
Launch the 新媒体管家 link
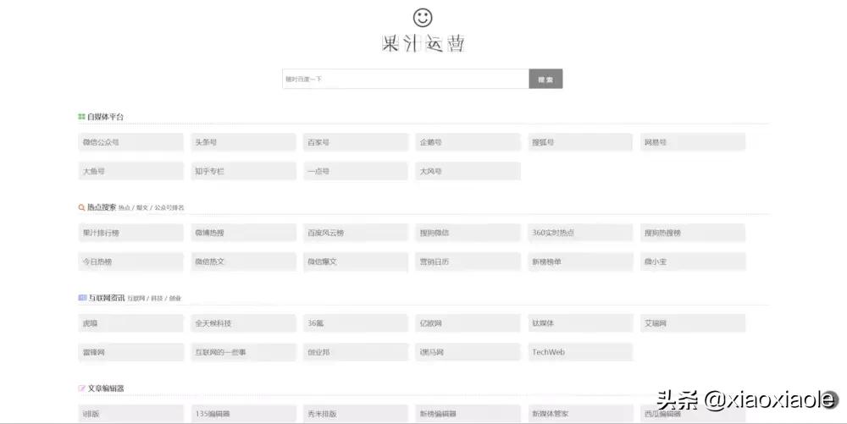click(580, 414)
